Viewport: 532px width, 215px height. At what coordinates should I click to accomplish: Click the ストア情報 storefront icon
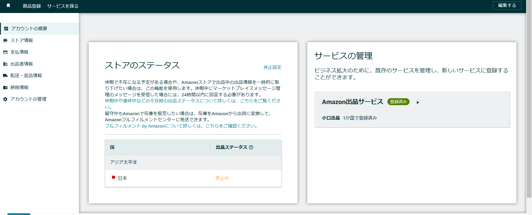coord(5,40)
